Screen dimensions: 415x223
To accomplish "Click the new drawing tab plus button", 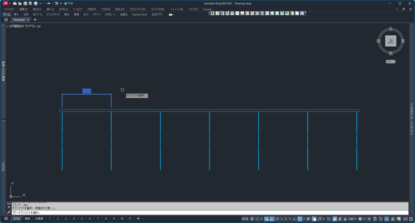I will [35, 19].
